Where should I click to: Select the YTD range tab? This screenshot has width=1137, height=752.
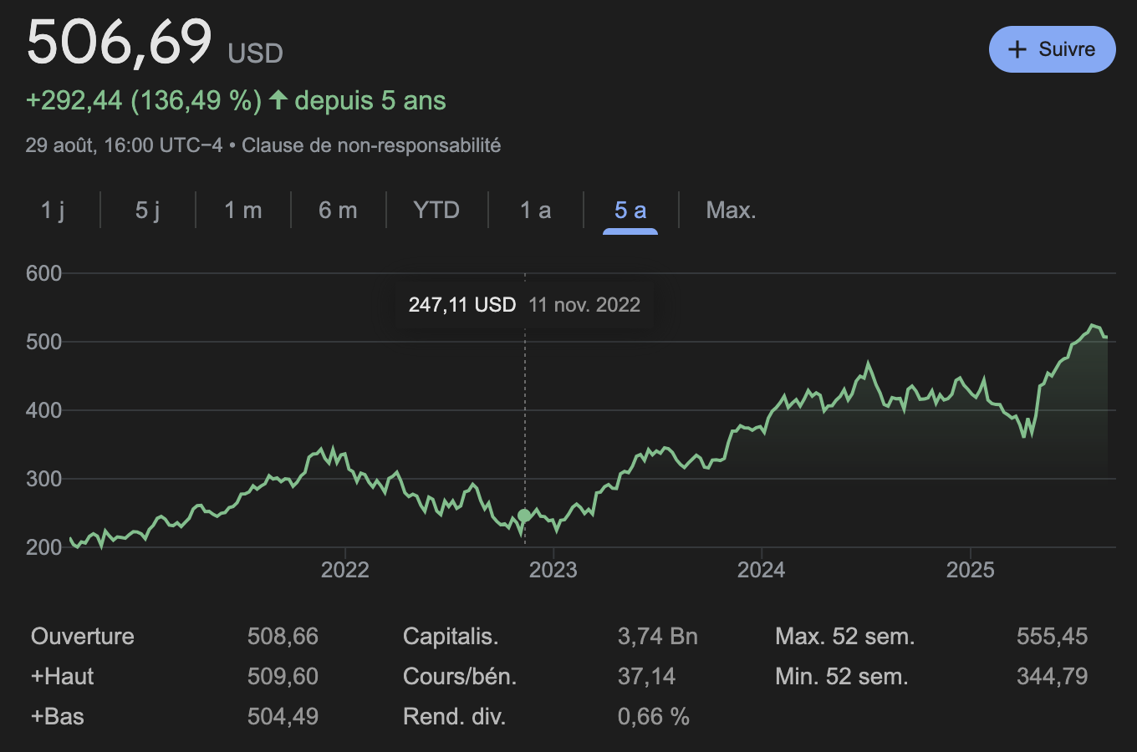(x=436, y=210)
